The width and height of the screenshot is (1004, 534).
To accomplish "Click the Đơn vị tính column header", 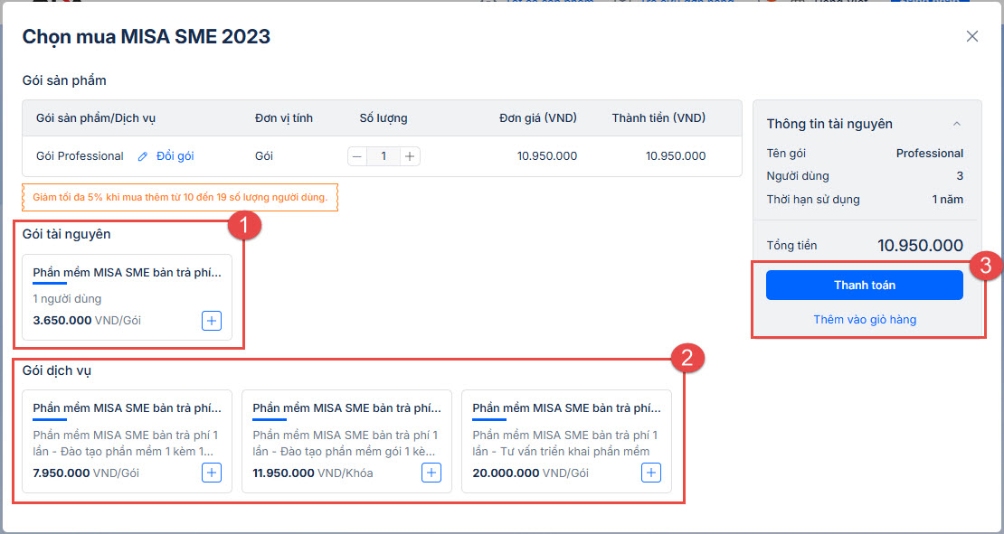I will 284,118.
